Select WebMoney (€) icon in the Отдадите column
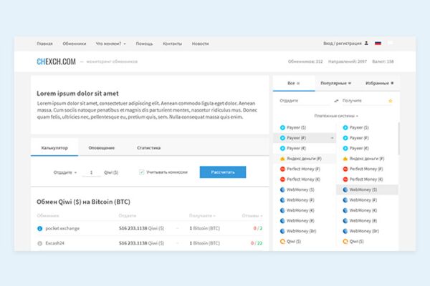430x286 pixels. (x=282, y=210)
